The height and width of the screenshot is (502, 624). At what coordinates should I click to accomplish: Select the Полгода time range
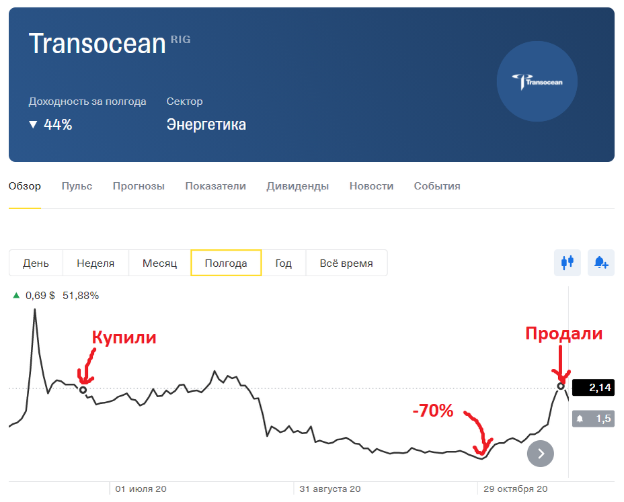tap(226, 263)
